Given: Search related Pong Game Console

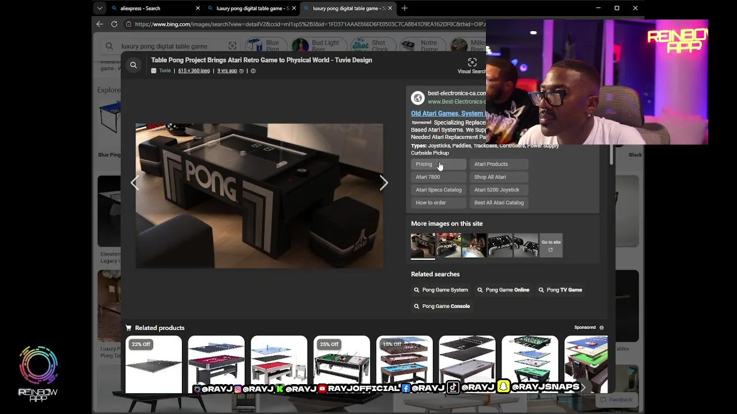Looking at the screenshot, I should [x=442, y=306].
